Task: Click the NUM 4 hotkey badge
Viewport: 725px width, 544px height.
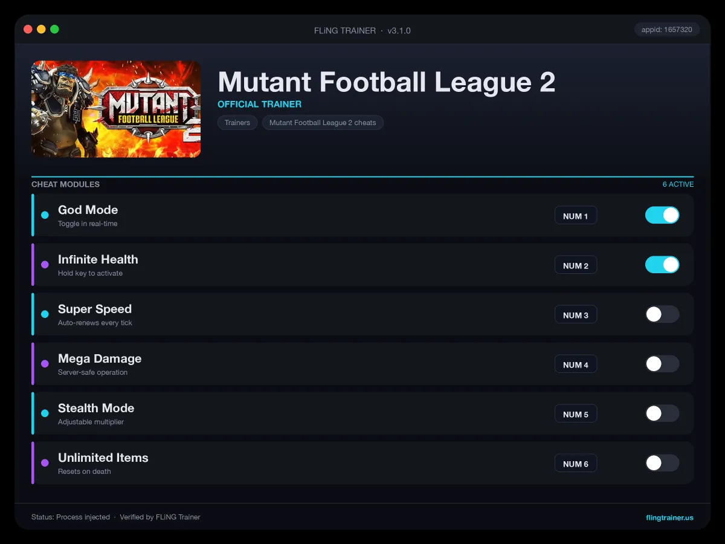Action: (576, 364)
